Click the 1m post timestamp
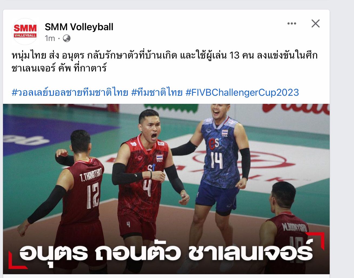Screen dimensions: 354x278 [x=50, y=39]
